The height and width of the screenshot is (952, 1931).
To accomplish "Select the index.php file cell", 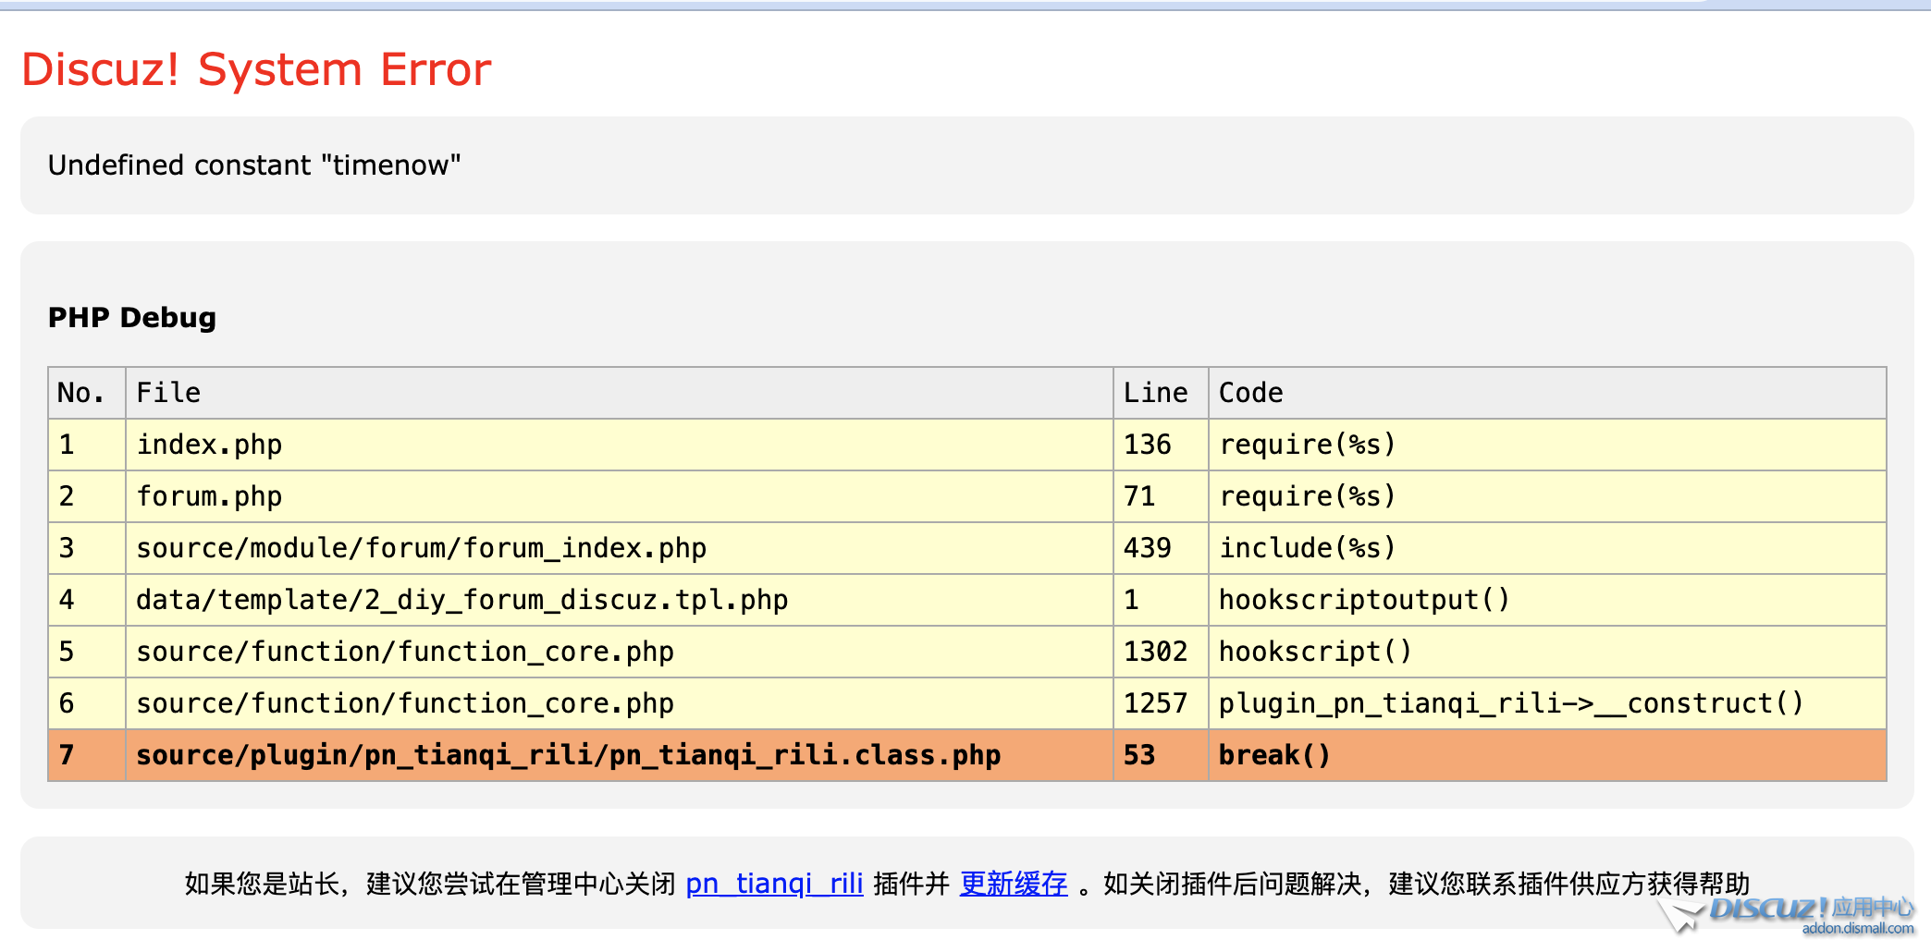I will (x=209, y=445).
